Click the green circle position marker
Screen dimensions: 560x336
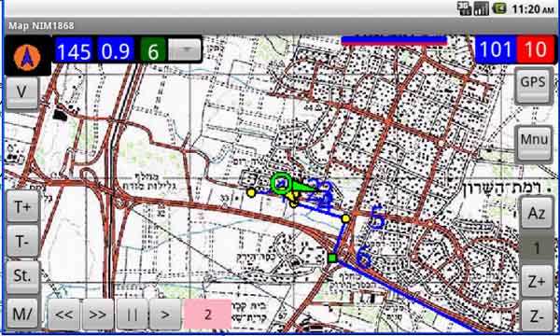tap(281, 183)
